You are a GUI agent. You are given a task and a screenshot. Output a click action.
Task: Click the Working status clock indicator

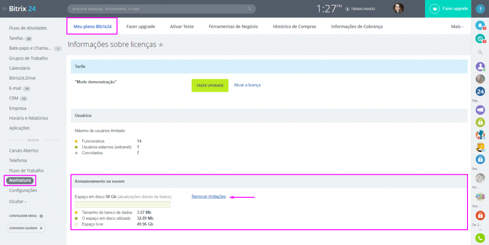360,9
